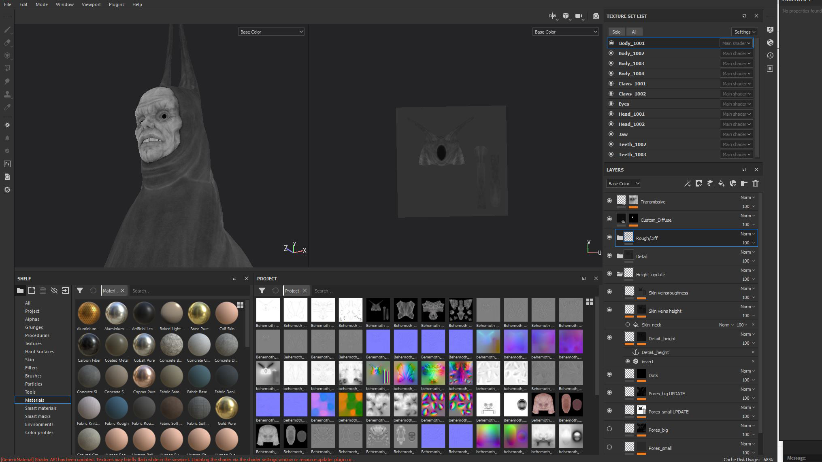Screen dimensions: 822x462
Task: Open the Plugins menu
Action: [x=116, y=4]
